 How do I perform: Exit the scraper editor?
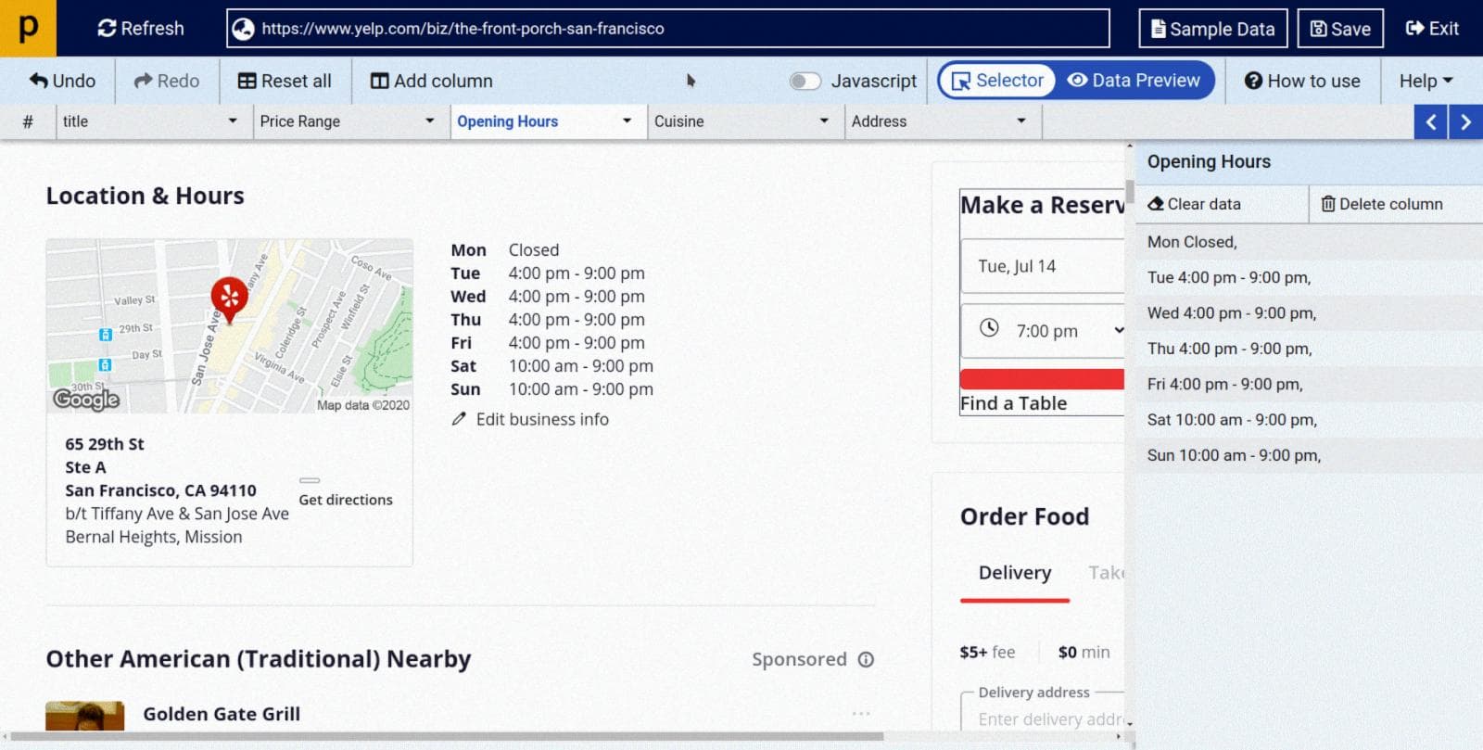(x=1432, y=29)
